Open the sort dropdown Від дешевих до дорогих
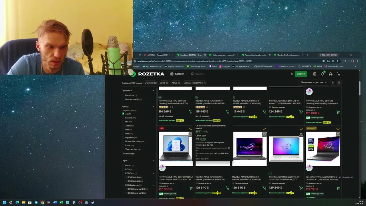The width and height of the screenshot is (366, 206). point(314,82)
